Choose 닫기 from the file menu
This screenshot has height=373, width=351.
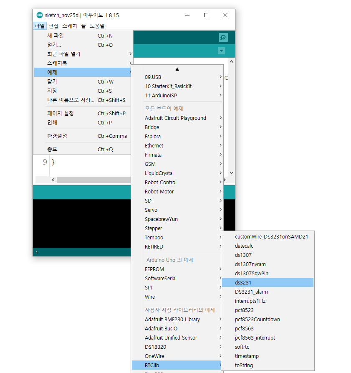click(x=83, y=81)
